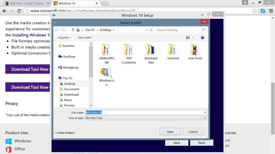Open the APK Converters folder
Image resolution: width=275 pixels, height=154 pixels.
(x=129, y=54)
